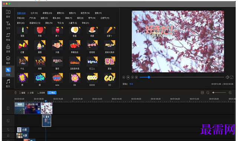242x141 pixels.
Task: Select the 全部(424) category tab
Action: pyautogui.click(x=21, y=13)
